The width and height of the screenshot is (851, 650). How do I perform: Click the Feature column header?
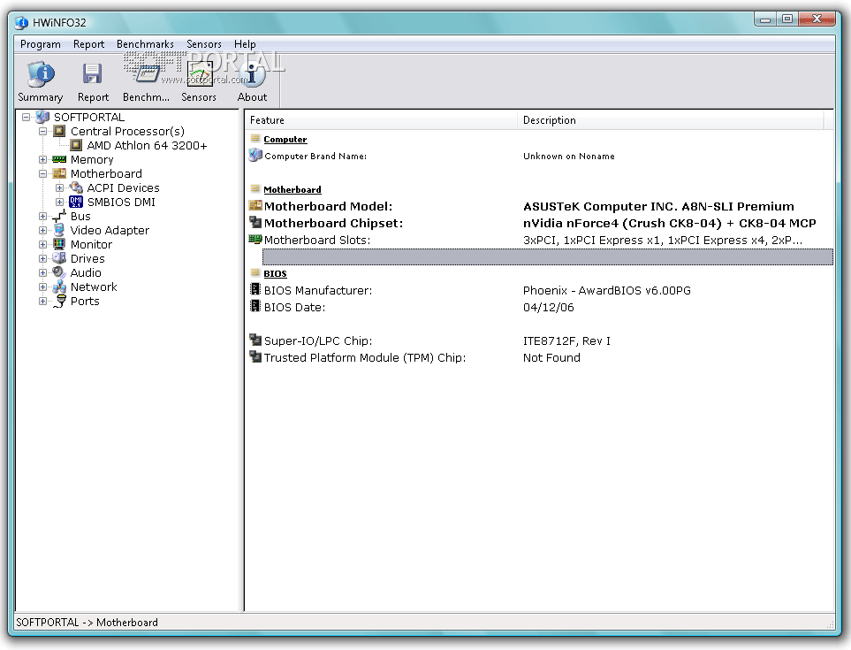pyautogui.click(x=381, y=120)
